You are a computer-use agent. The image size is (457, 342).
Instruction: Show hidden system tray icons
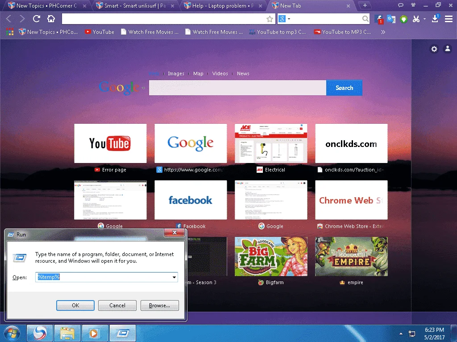coord(401,334)
